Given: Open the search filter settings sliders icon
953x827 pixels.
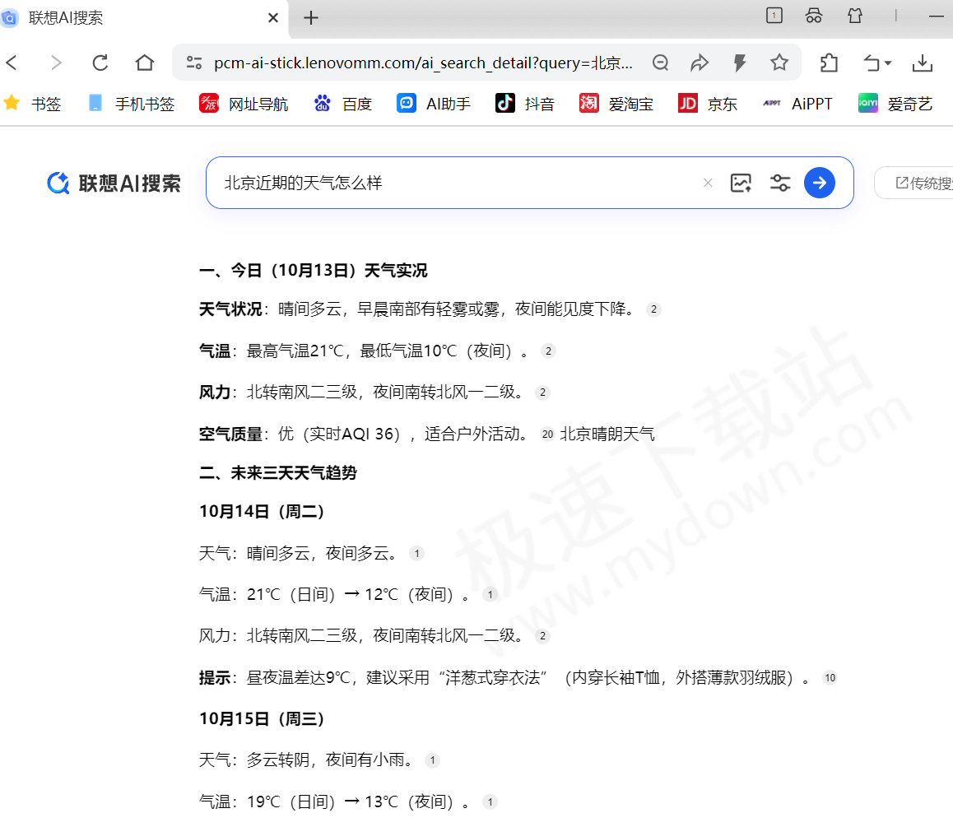Looking at the screenshot, I should (779, 183).
